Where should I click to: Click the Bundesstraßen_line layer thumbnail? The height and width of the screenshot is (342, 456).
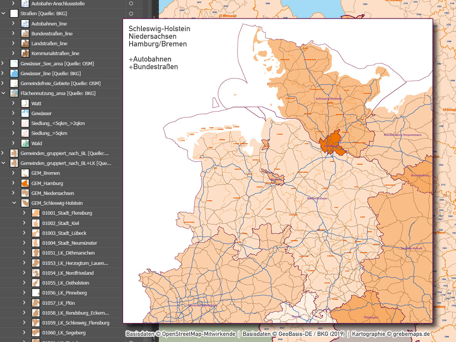coord(25,33)
